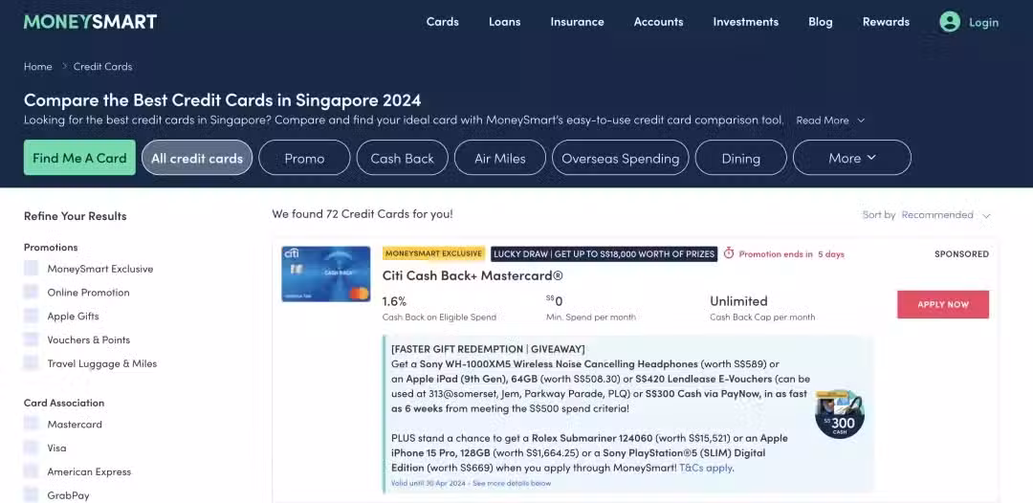Check the Vouchers & Points filter
1033x503 pixels.
coord(31,339)
